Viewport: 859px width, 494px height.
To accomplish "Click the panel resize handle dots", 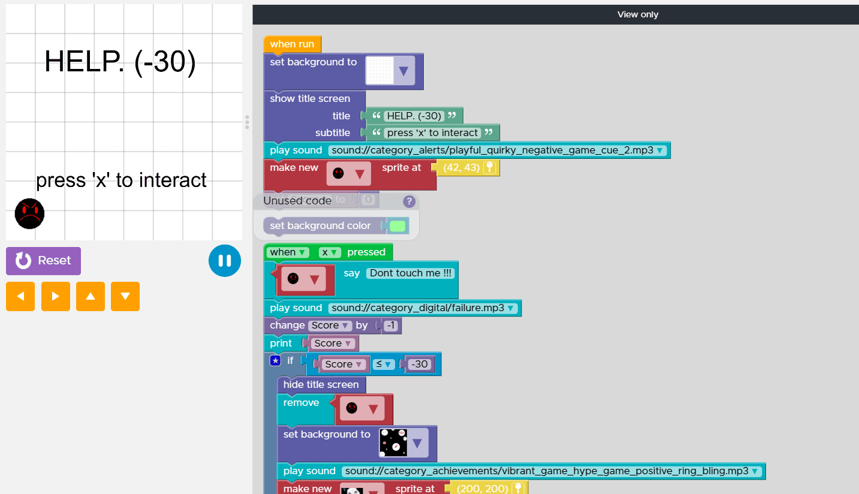I will pos(247,122).
